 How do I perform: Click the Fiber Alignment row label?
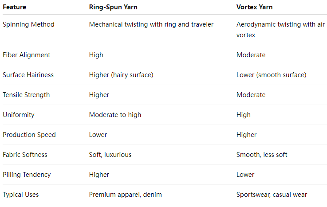[x=27, y=55]
